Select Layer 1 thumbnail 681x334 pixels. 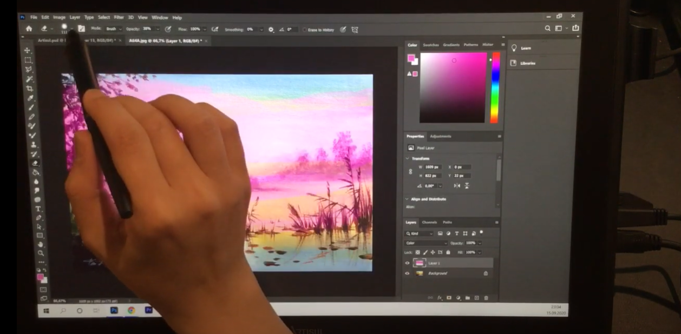pyautogui.click(x=420, y=263)
